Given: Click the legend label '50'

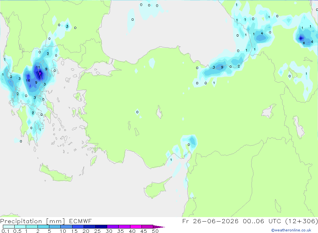Looking at the screenshot, I should pos(155,231).
